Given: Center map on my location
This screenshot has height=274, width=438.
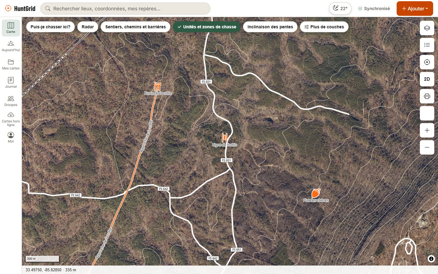Looking at the screenshot, I should tap(427, 62).
